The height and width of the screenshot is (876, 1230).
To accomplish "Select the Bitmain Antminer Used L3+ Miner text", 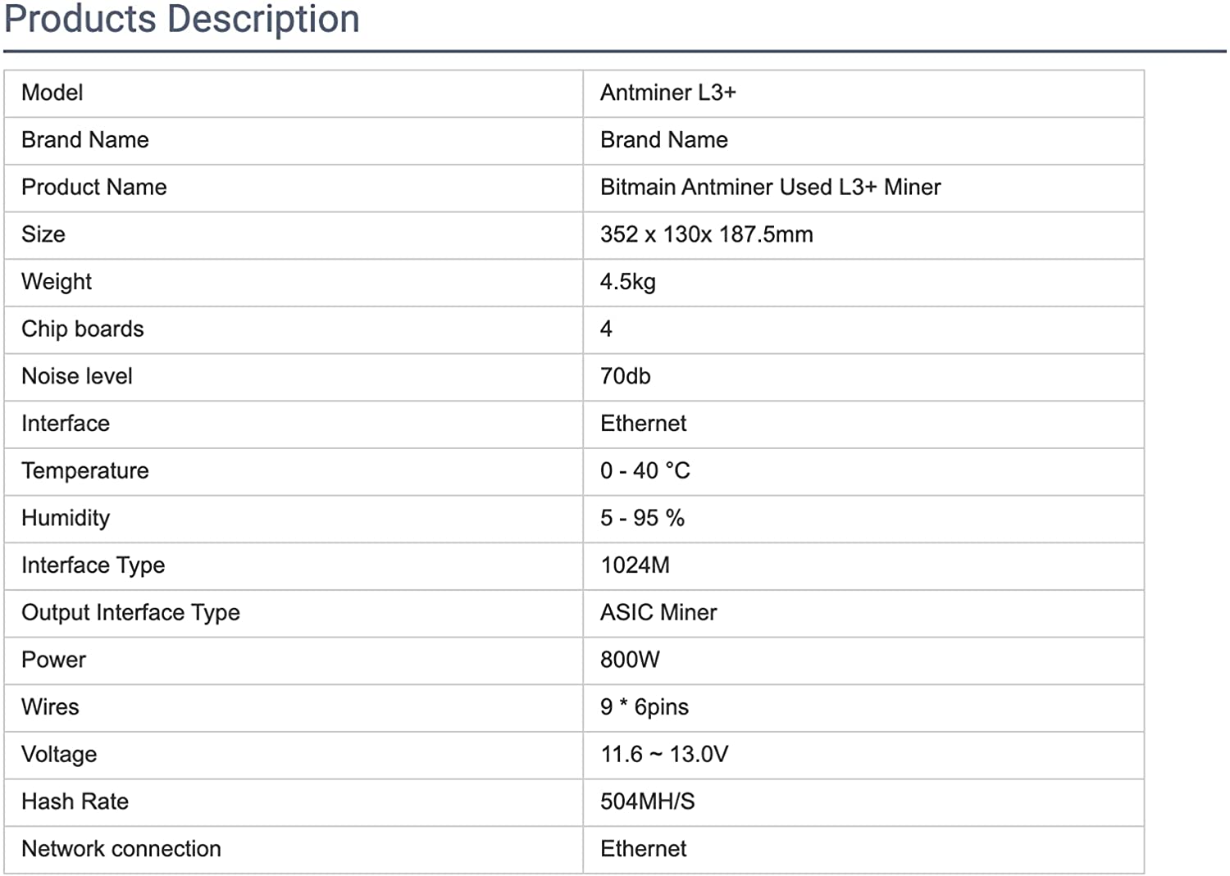I will (770, 187).
